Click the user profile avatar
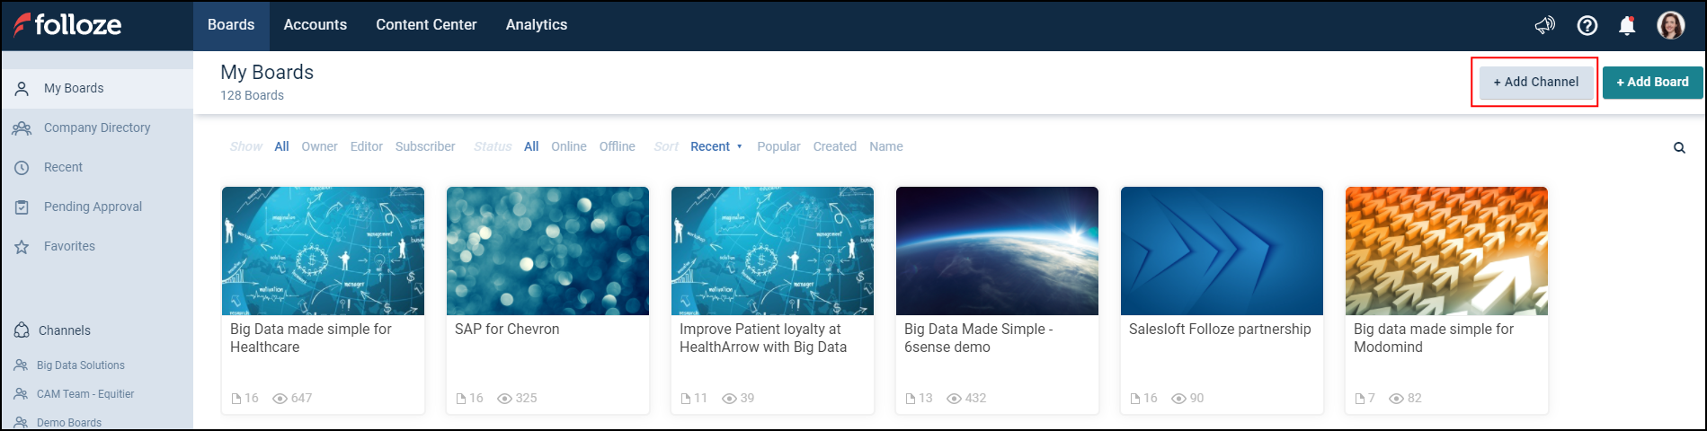Image resolution: width=1707 pixels, height=431 pixels. [x=1671, y=25]
